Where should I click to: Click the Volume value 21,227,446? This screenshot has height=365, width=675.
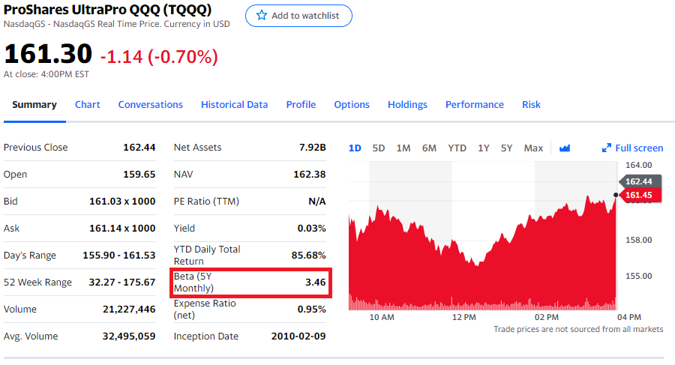(x=129, y=310)
